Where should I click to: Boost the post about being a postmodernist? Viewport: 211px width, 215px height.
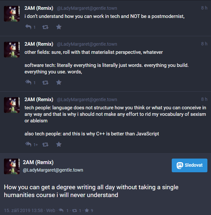coord(45,27)
